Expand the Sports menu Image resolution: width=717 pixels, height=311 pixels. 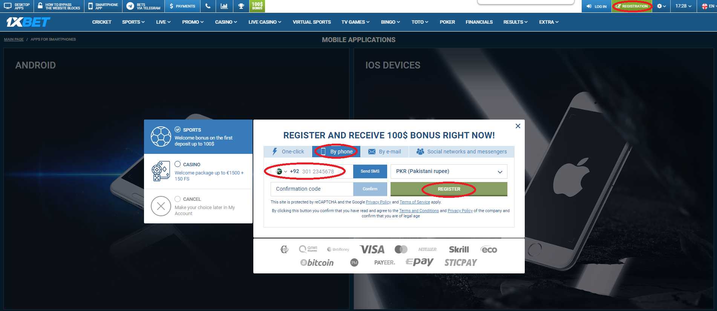(x=133, y=22)
